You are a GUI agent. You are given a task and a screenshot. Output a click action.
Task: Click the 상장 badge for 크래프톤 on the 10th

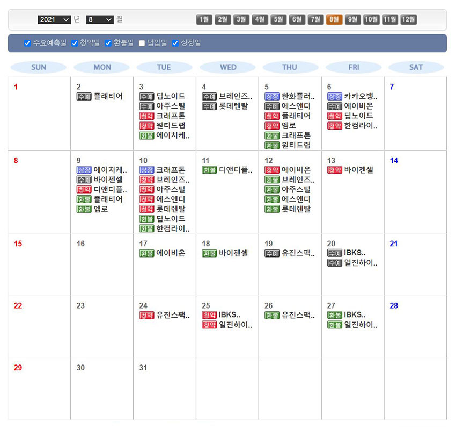(146, 170)
